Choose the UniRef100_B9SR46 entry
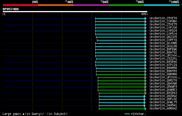This screenshot has height=116, width=182. point(163,62)
